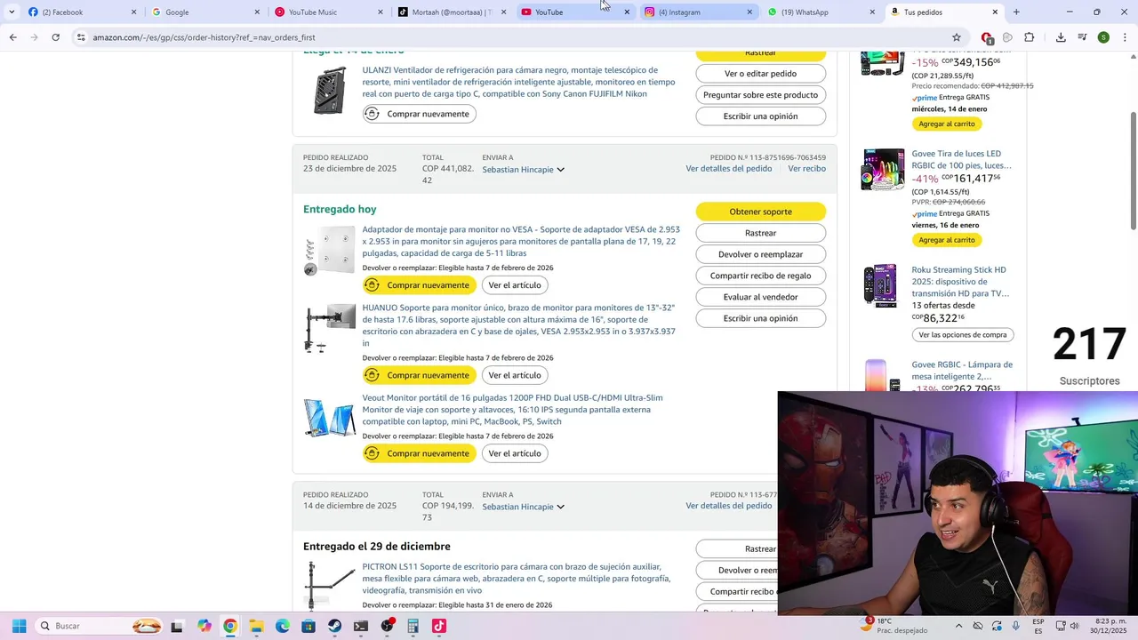1138x640 pixels.
Task: Bookmark this page with the star icon
Action: click(957, 37)
